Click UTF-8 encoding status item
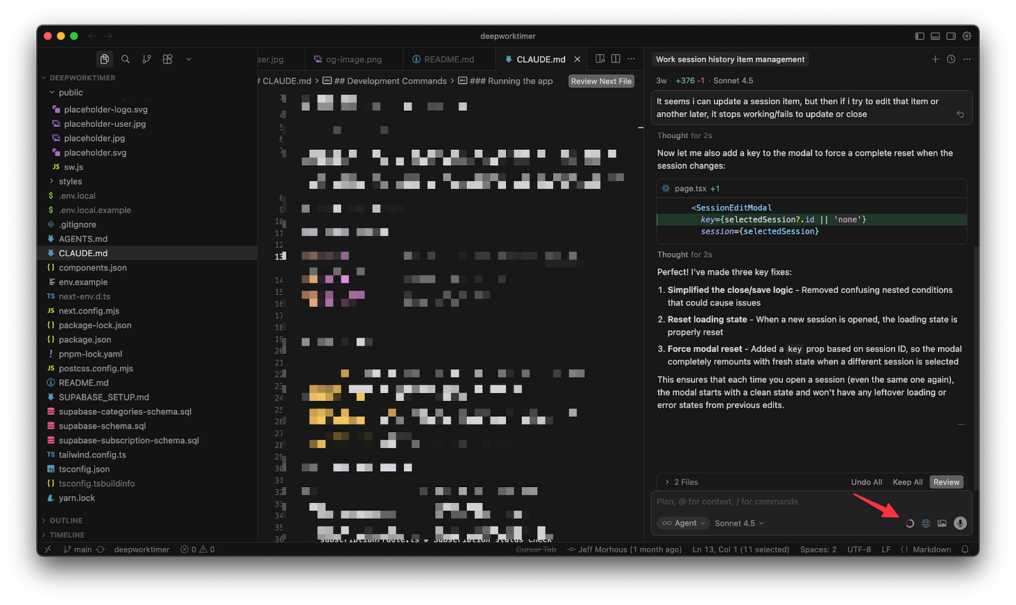The width and height of the screenshot is (1016, 605). tap(858, 549)
